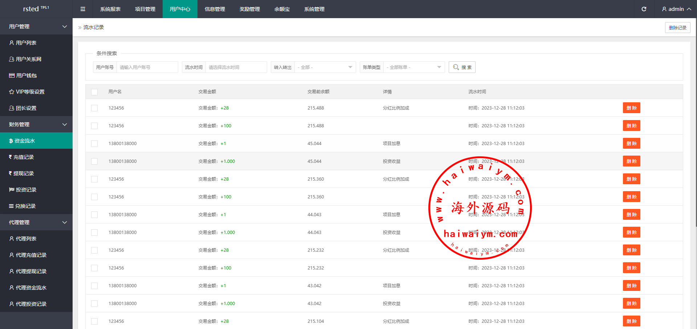The width and height of the screenshot is (697, 329).
Task: Check the first row checkbox for 123456
Action: pyautogui.click(x=94, y=108)
